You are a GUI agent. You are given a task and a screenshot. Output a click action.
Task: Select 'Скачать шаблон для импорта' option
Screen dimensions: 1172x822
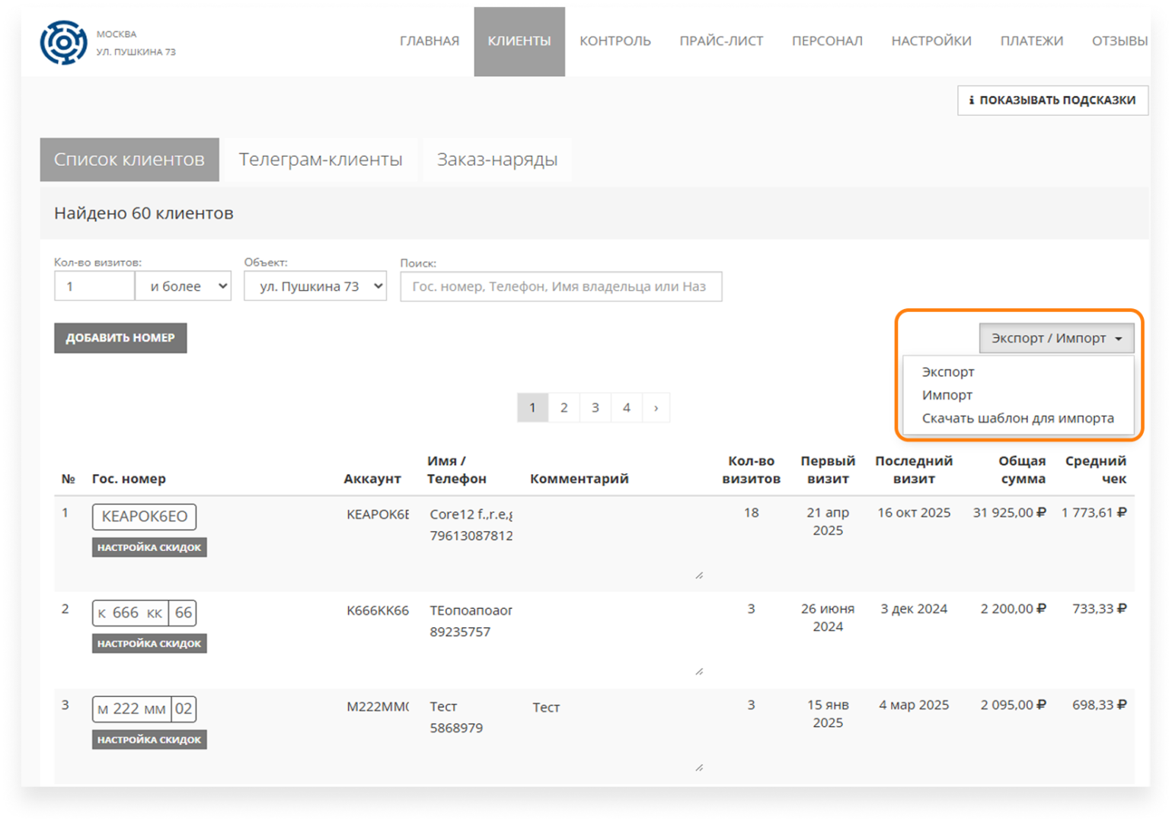click(x=1017, y=418)
